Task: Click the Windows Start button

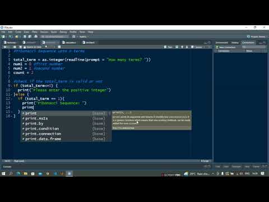Action: pyautogui.click(x=3, y=173)
